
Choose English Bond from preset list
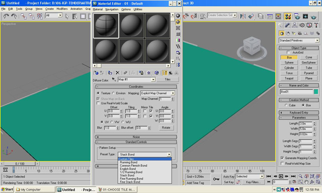click(128, 169)
